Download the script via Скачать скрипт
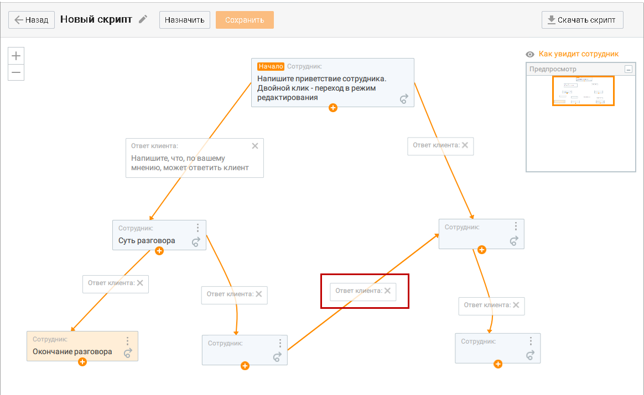Image resolution: width=644 pixels, height=395 pixels. coord(583,20)
